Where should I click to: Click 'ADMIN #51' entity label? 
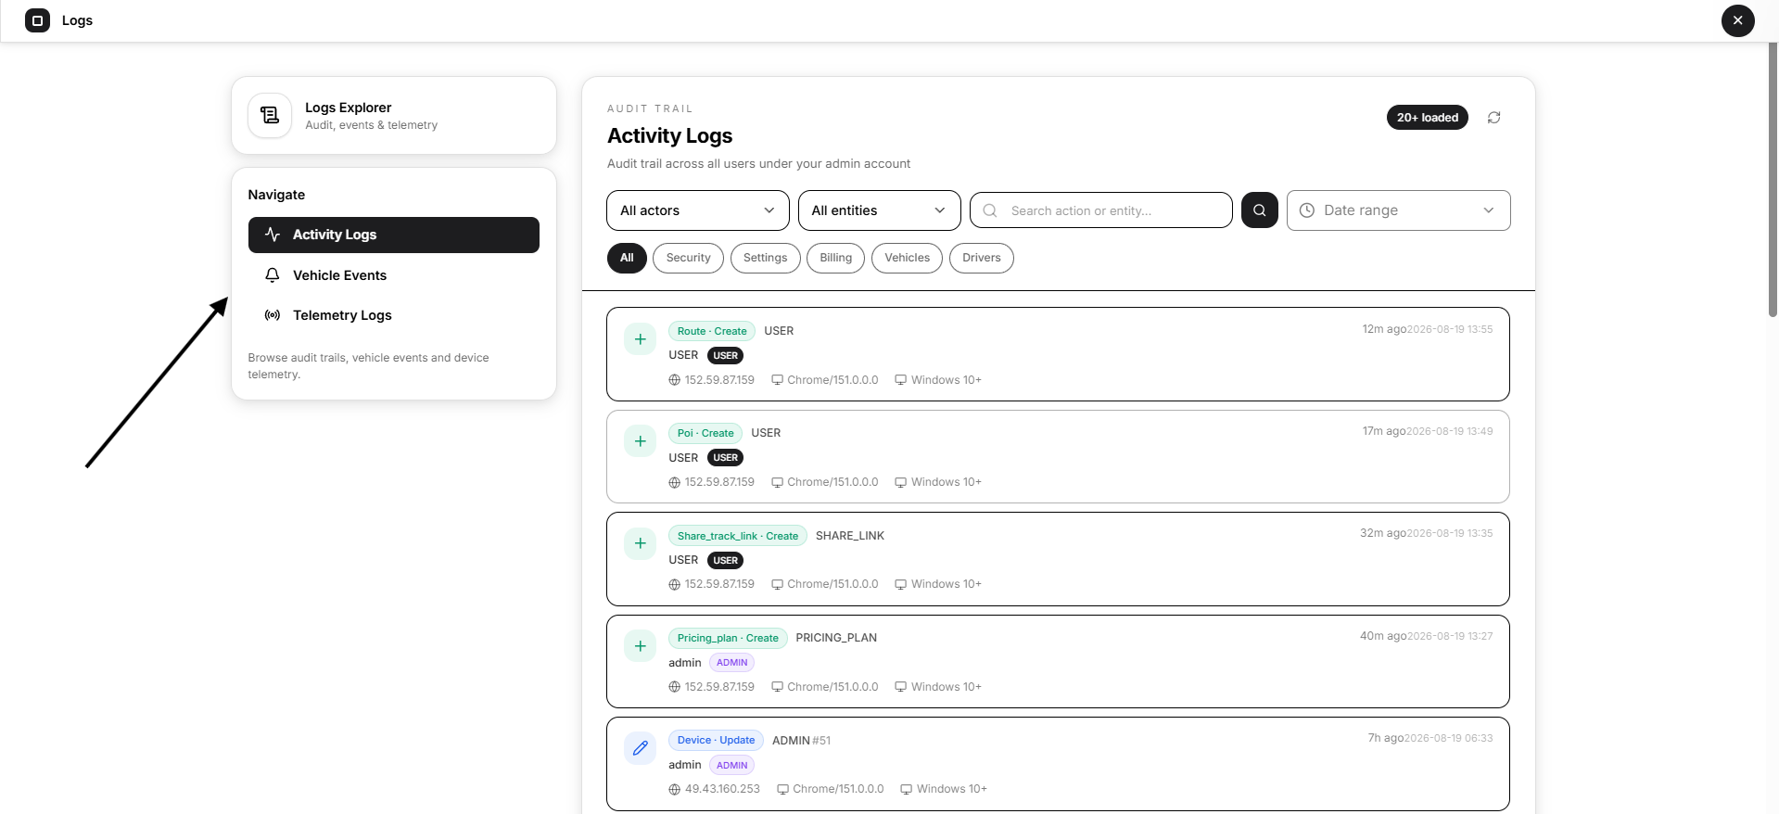[x=801, y=741]
